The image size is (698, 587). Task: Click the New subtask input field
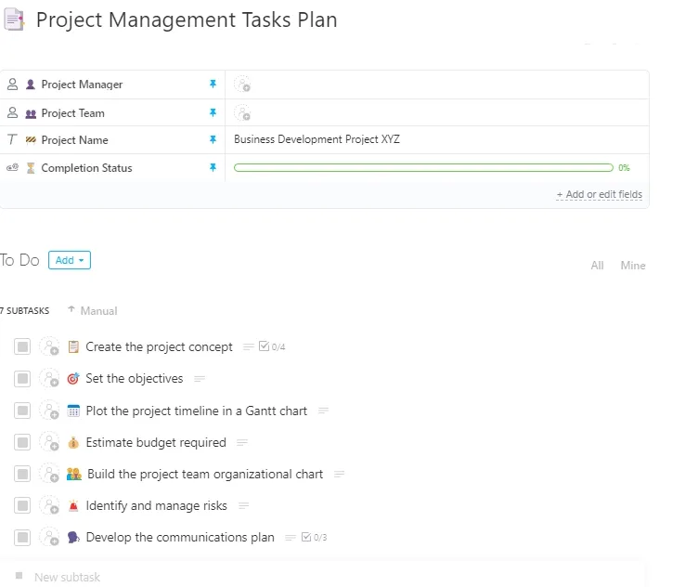(323, 577)
